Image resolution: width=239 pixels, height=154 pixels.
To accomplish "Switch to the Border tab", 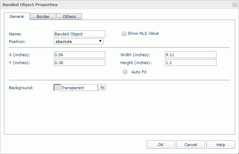I will coord(43,16).
